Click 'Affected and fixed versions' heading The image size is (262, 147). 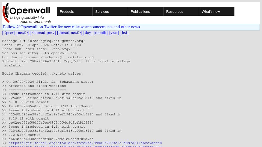tap(37, 86)
